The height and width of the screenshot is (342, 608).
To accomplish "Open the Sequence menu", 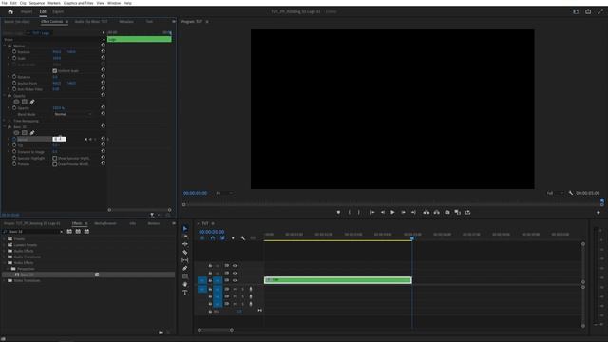I will 37,3.
